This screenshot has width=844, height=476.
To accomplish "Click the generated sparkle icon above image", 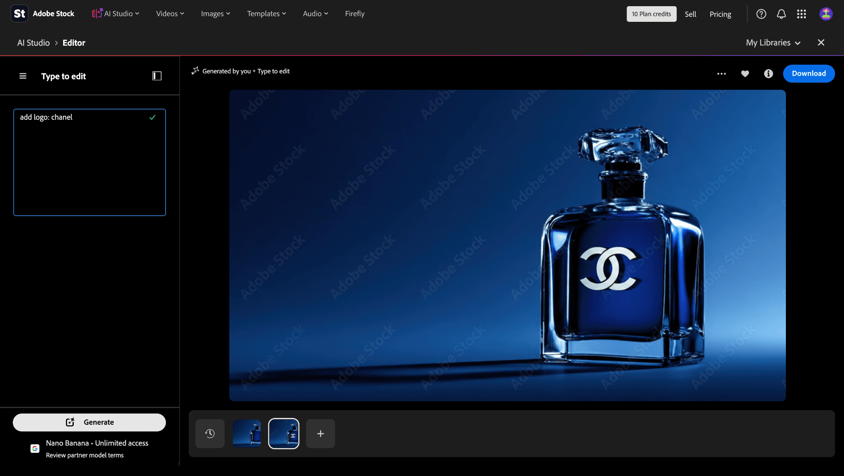I will tap(195, 71).
